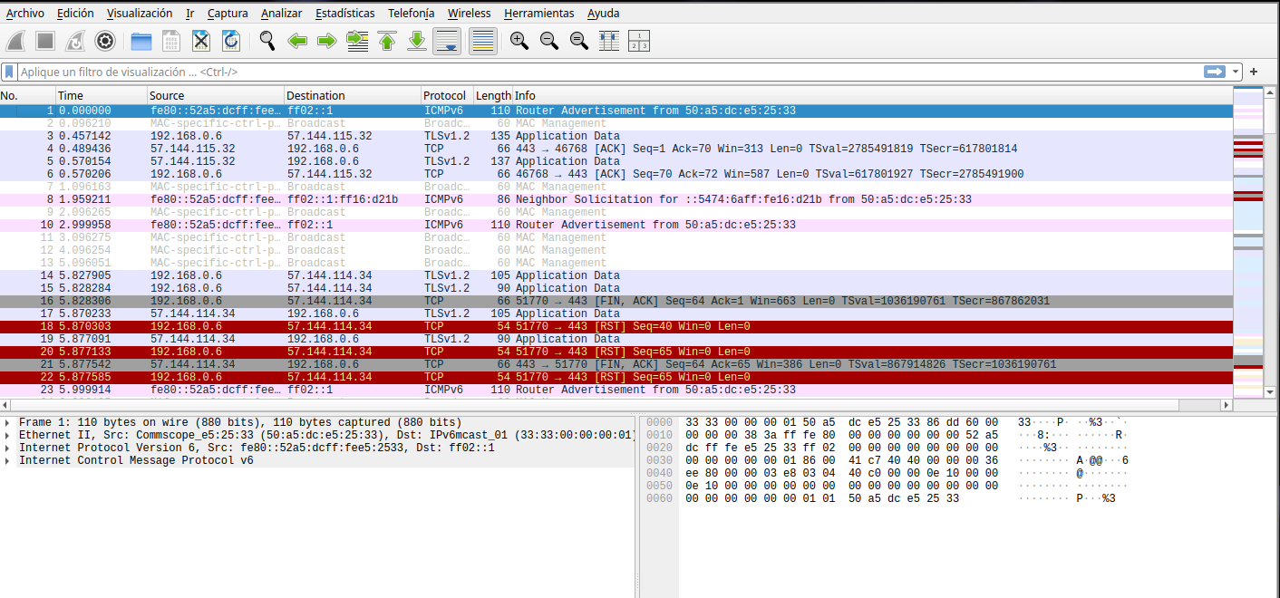Open display filter history dropdown
Screen dimensions: 1280x598
[x=1236, y=72]
